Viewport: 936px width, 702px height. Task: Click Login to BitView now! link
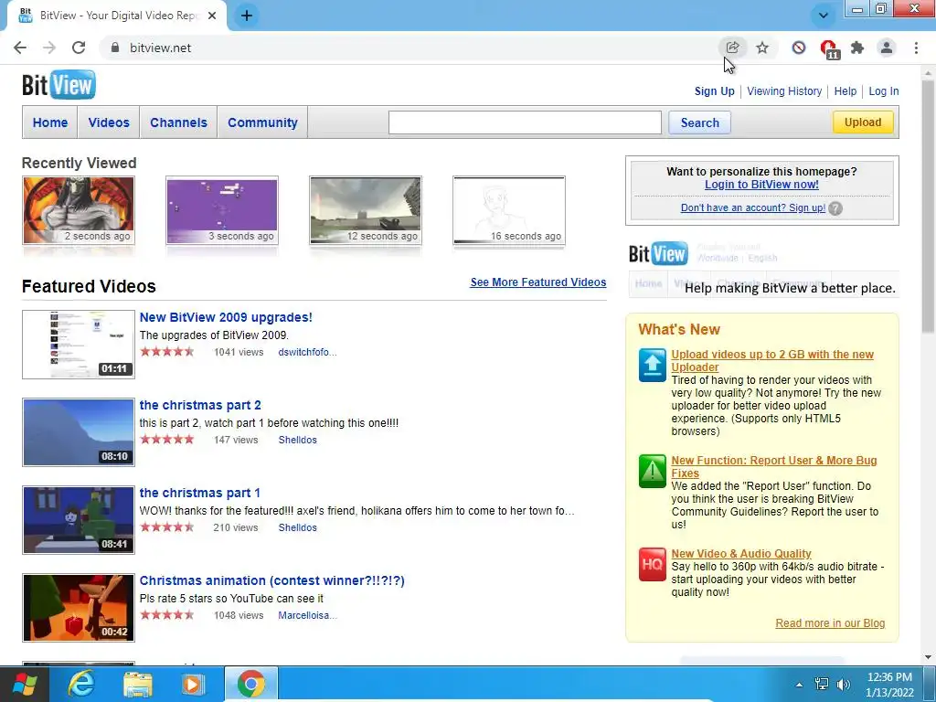coord(761,185)
